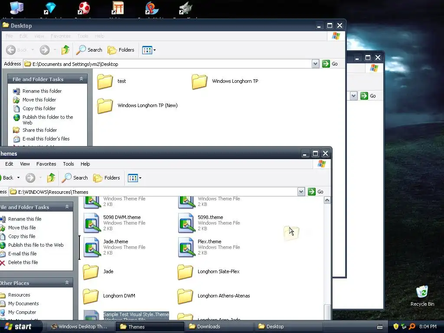Viewport: 444px width, 333px height.
Task: Open View menu in Themes window
Action: [25, 164]
